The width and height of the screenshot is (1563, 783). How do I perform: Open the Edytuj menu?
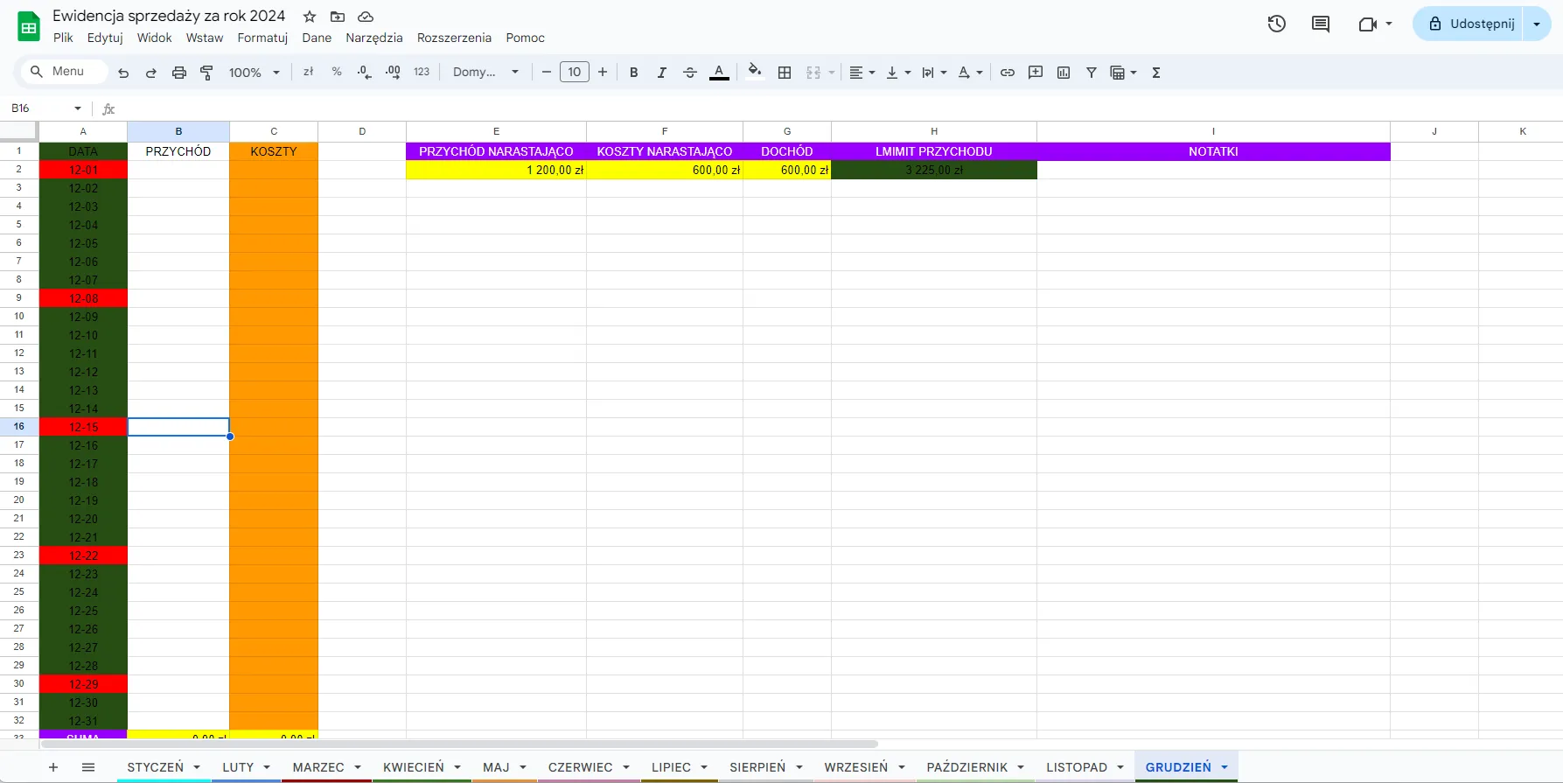point(105,38)
